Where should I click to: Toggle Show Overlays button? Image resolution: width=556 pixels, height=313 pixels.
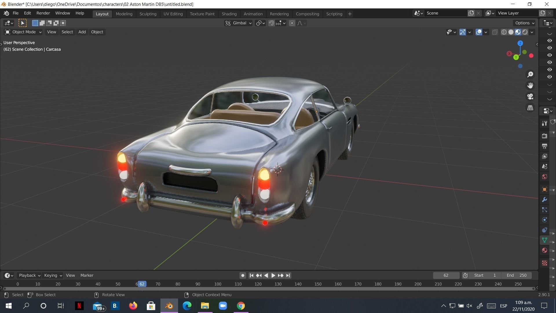[x=479, y=32]
